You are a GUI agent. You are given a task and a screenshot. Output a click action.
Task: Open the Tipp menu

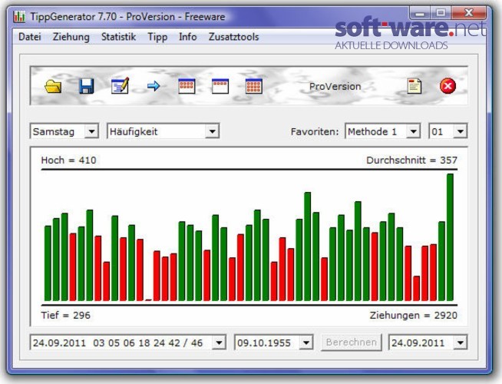(157, 37)
